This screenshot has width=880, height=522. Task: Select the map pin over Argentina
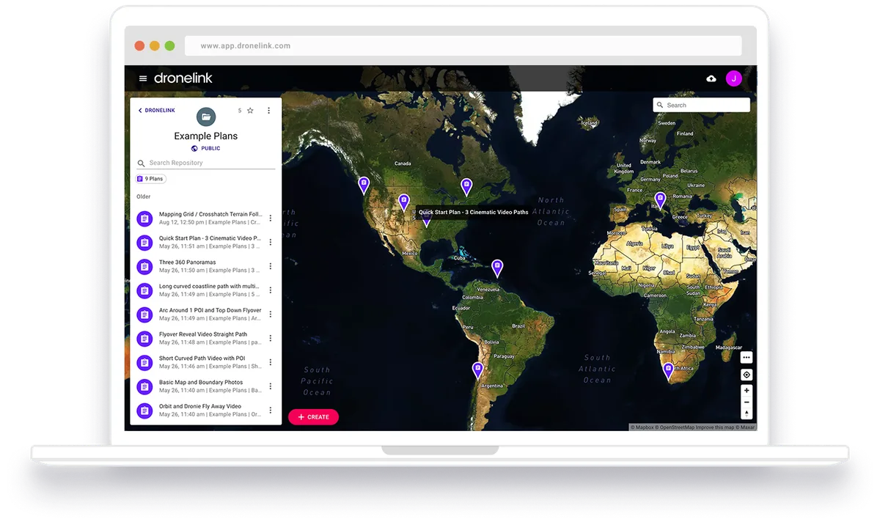[477, 370]
